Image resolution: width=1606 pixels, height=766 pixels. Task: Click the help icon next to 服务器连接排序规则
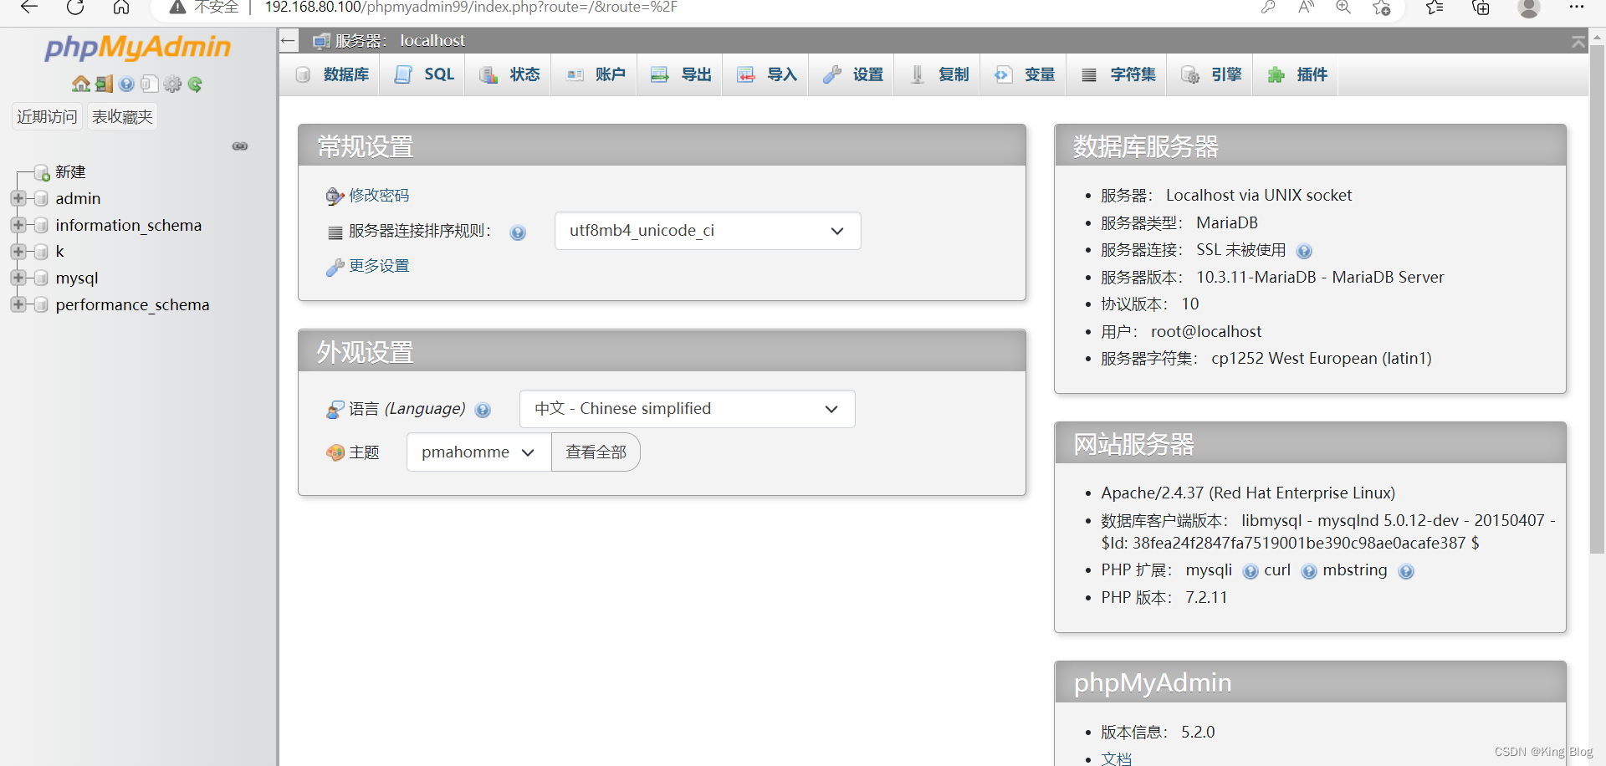pyautogui.click(x=518, y=232)
